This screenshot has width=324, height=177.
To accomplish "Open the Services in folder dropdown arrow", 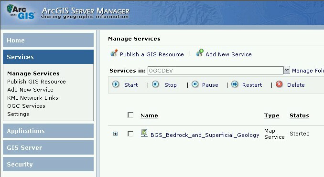I will click(x=287, y=70).
